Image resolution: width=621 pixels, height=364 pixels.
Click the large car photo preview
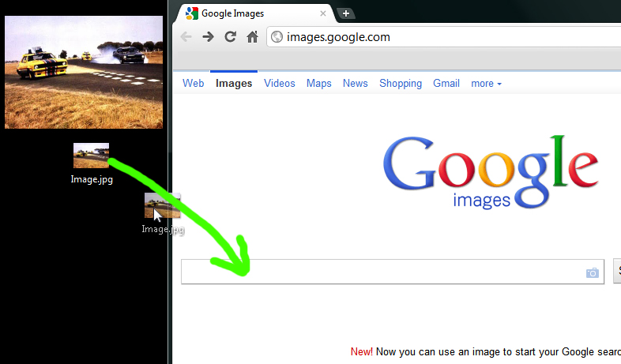(x=84, y=72)
